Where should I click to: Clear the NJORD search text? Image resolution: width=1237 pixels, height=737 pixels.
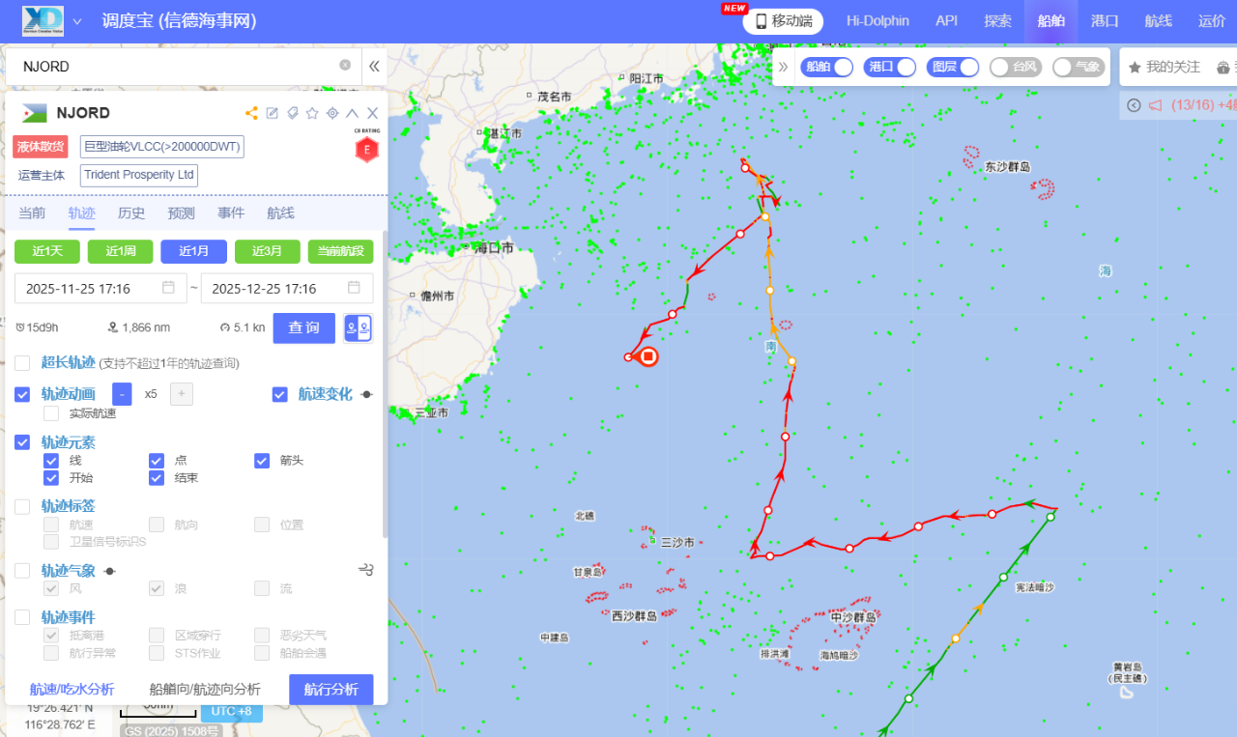(345, 66)
